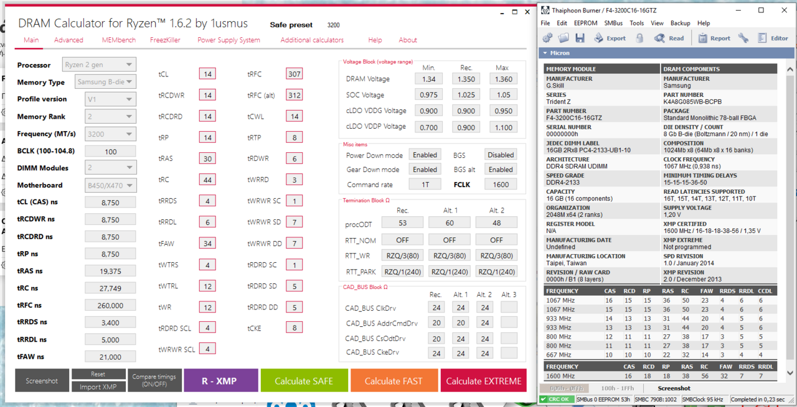
Task: Click the Read toolbar button in Thaiphoon Burner
Action: click(x=669, y=38)
